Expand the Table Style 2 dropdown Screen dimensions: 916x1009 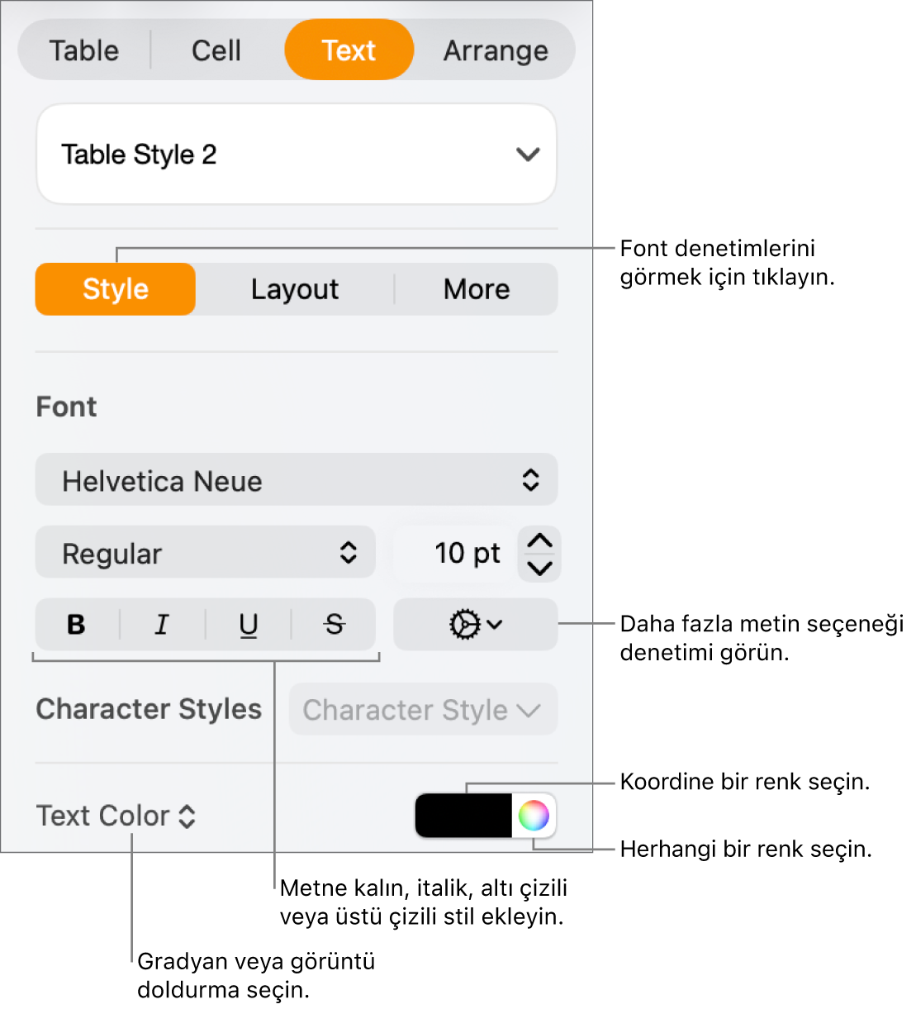(x=297, y=155)
